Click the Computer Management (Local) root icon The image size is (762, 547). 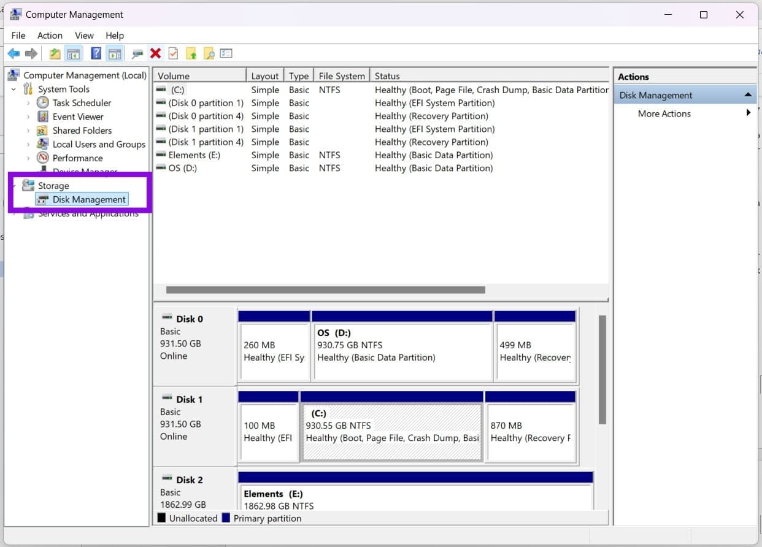coord(13,75)
